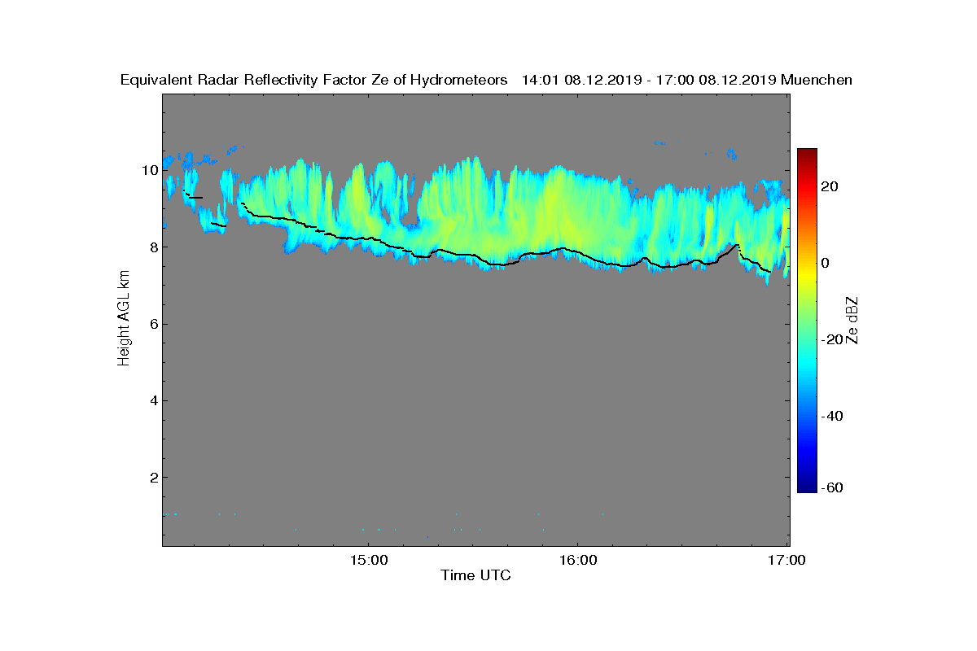Click the "Height AGL km" axis label
This screenshot has width=977, height=651.
pos(124,320)
